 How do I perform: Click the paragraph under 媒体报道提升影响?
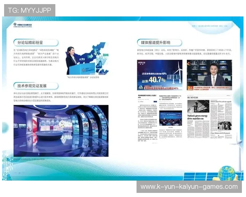coord(184,52)
